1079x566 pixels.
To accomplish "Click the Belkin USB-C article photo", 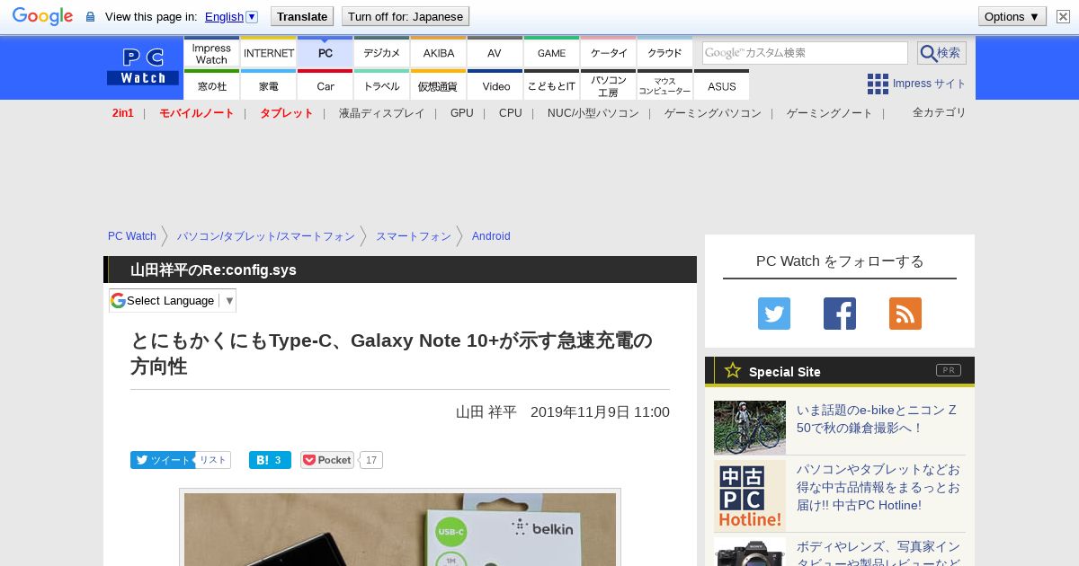I will [400, 528].
